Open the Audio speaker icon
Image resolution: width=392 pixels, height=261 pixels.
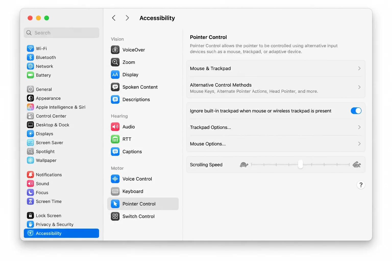click(115, 127)
